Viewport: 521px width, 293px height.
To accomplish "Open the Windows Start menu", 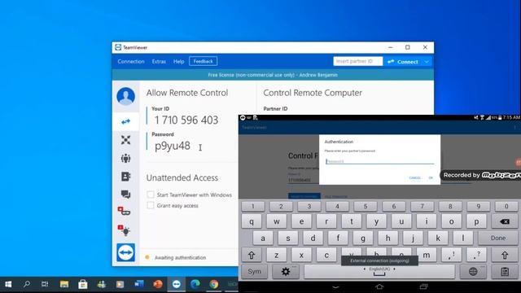I will click(x=8, y=284).
